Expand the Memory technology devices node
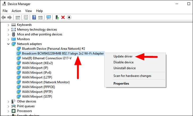Screen dimensions: 193x116 coord(8,30)
